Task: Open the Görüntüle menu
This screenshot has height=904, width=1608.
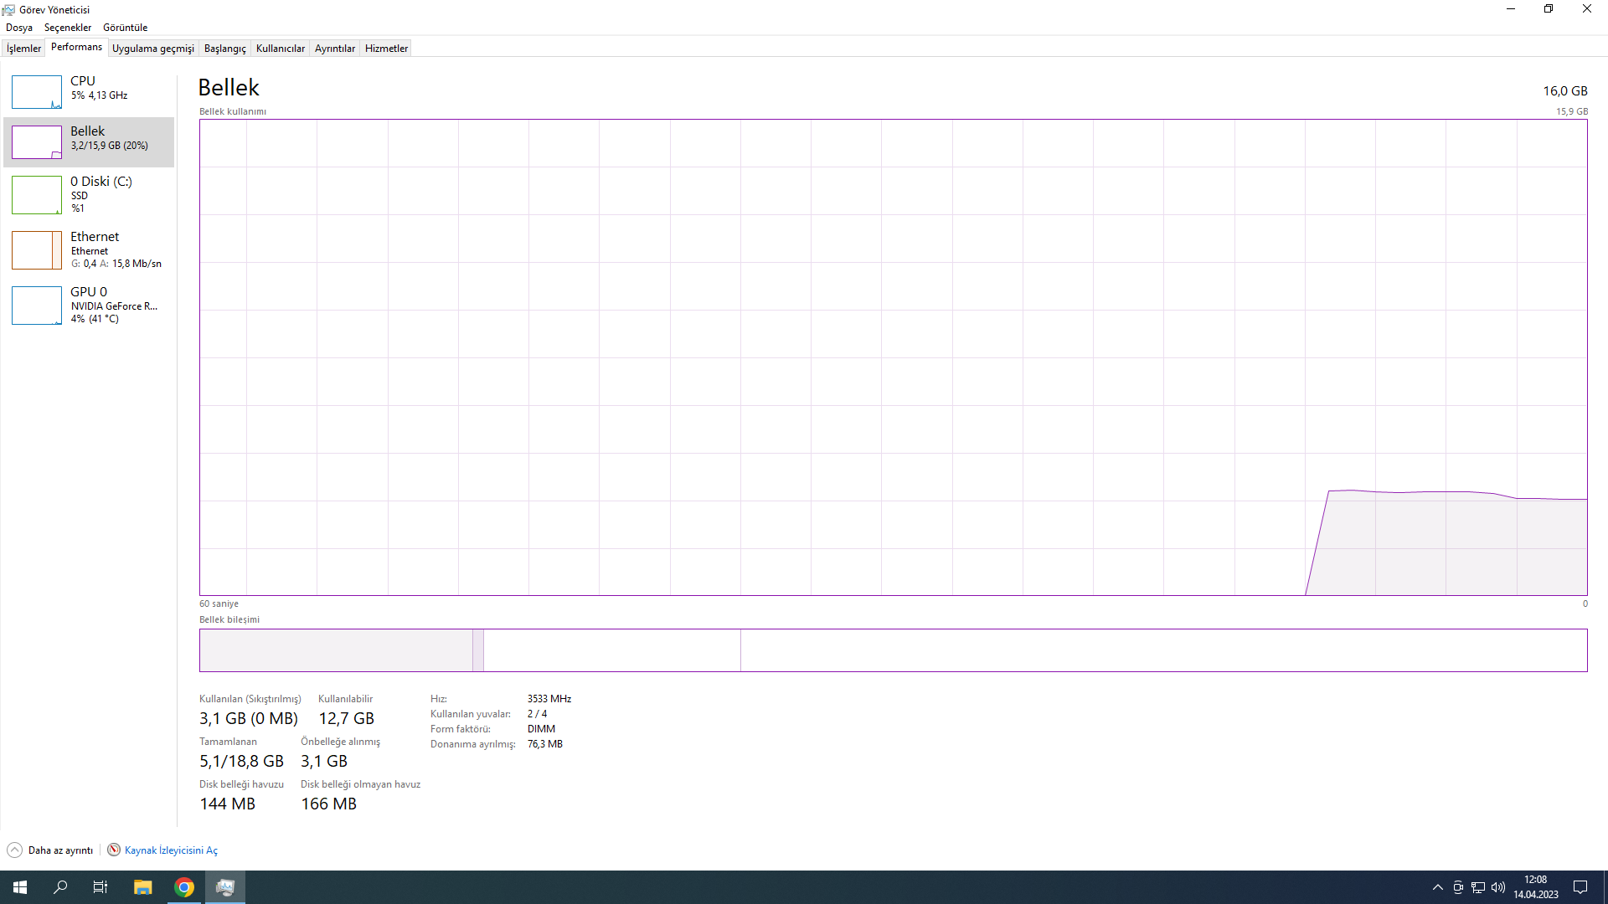Action: point(125,28)
